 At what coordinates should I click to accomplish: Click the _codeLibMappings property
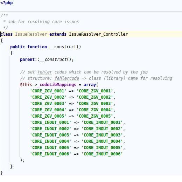point(57,85)
